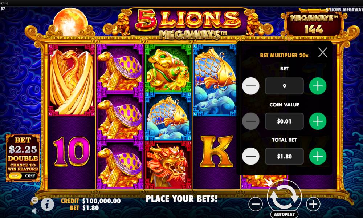The width and height of the screenshot is (363, 218).
Task: Select the coin value field showing $0.01
Action: (284, 121)
